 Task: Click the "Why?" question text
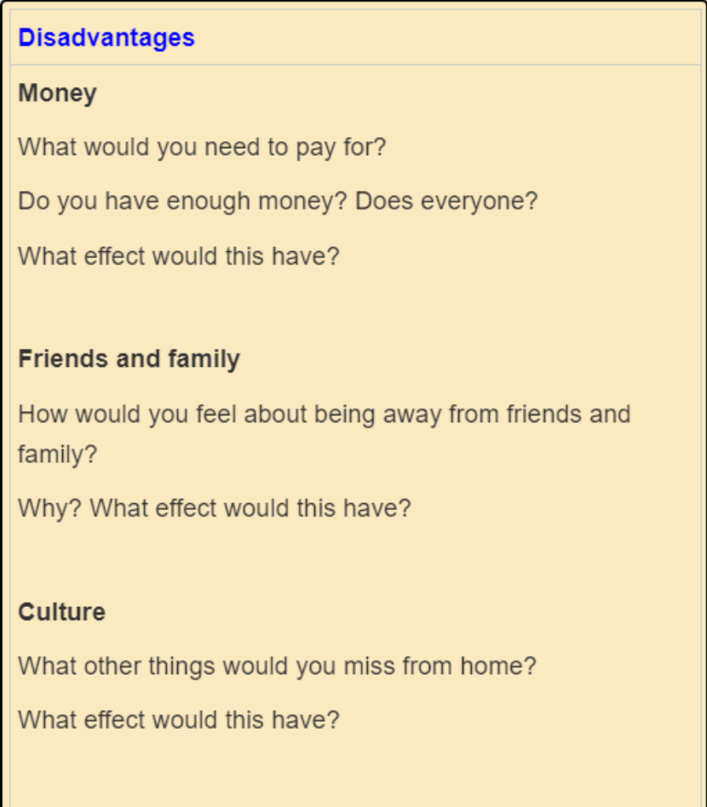(x=50, y=509)
